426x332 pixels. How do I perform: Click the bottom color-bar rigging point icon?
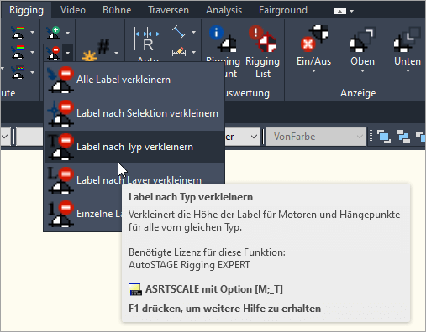[18, 72]
